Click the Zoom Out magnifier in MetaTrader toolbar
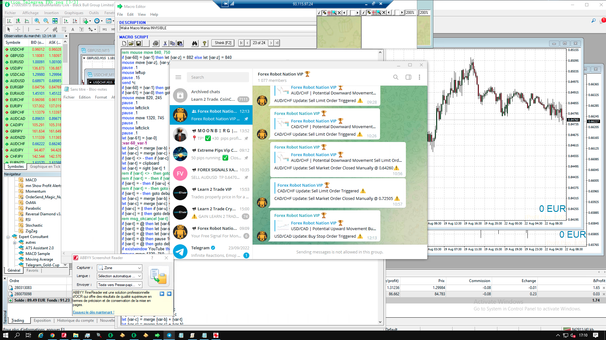606x340 pixels. [46, 21]
